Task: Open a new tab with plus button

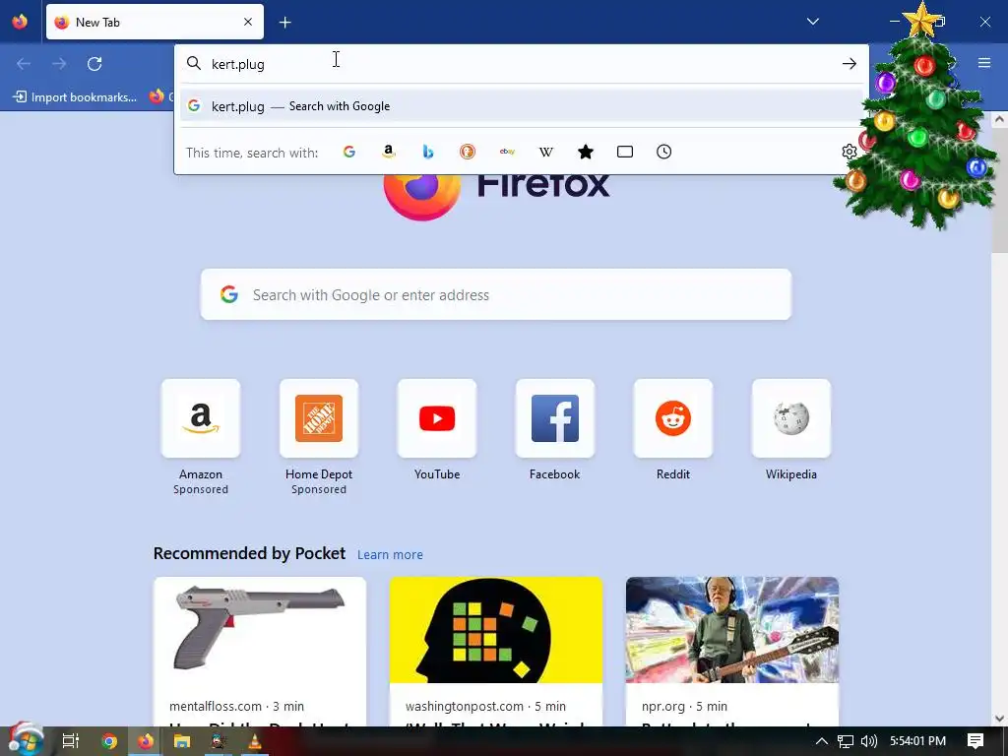Action: (x=284, y=23)
